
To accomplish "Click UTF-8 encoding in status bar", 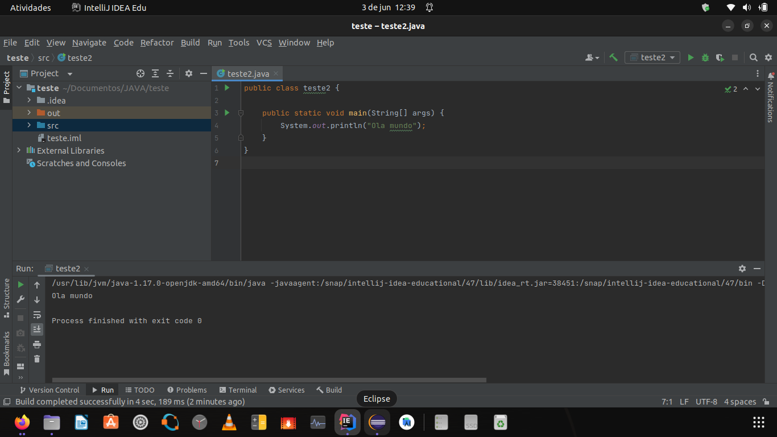I will point(706,402).
